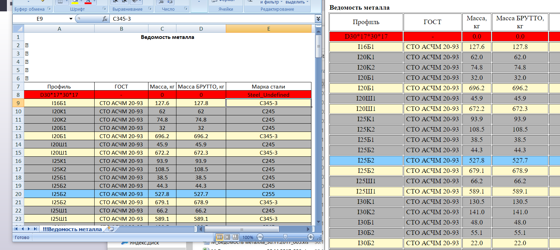Open the font color dropdown arrow
The height and width of the screenshot is (250, 560).
coord(94,2)
